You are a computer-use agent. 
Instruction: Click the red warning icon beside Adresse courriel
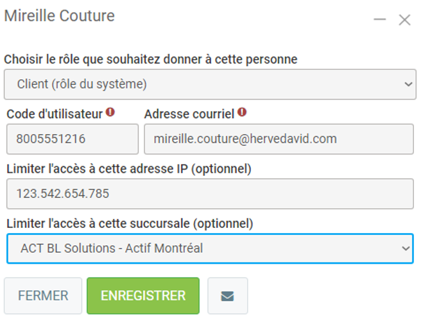pyautogui.click(x=242, y=112)
